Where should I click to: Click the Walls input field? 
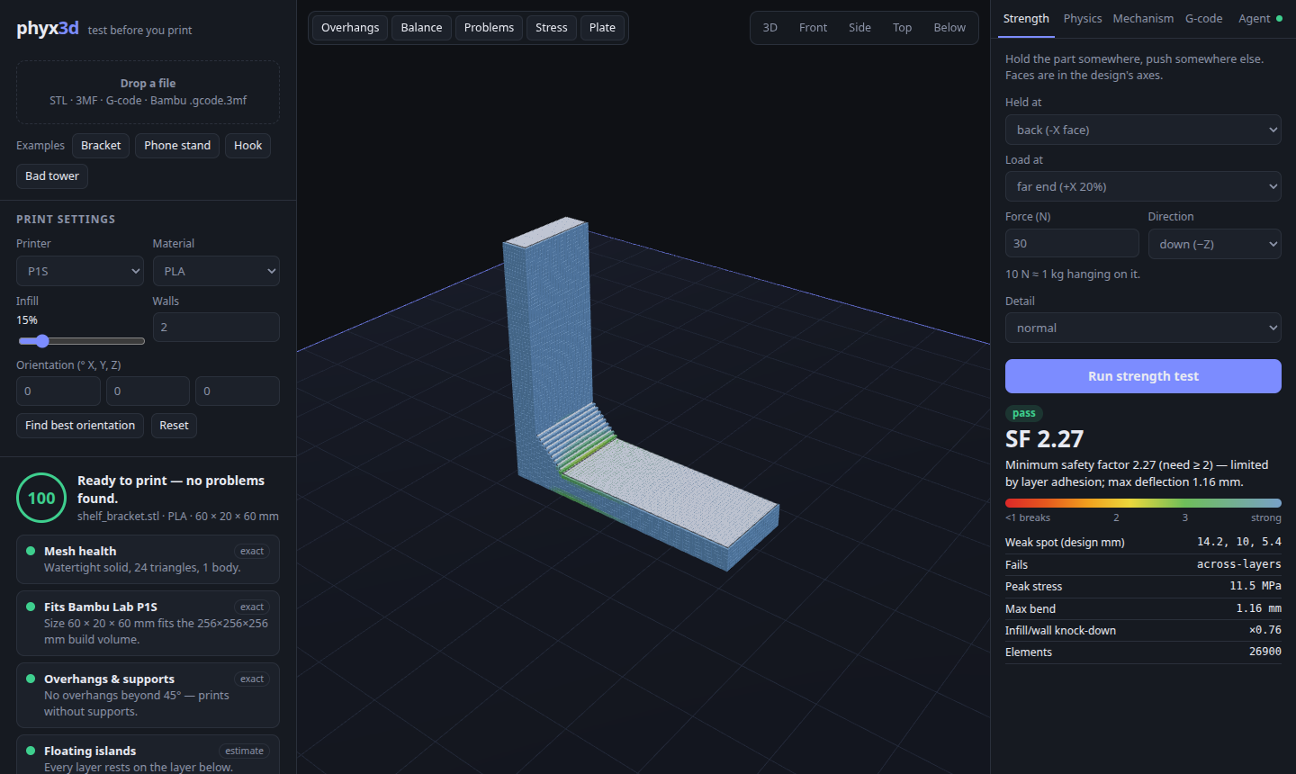[216, 327]
